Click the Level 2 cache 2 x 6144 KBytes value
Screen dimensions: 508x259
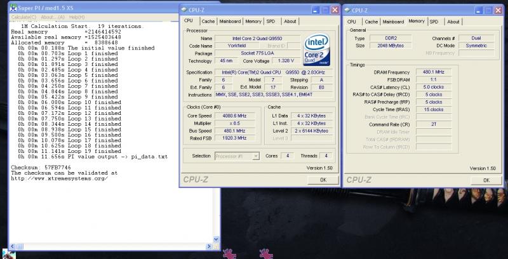point(311,131)
